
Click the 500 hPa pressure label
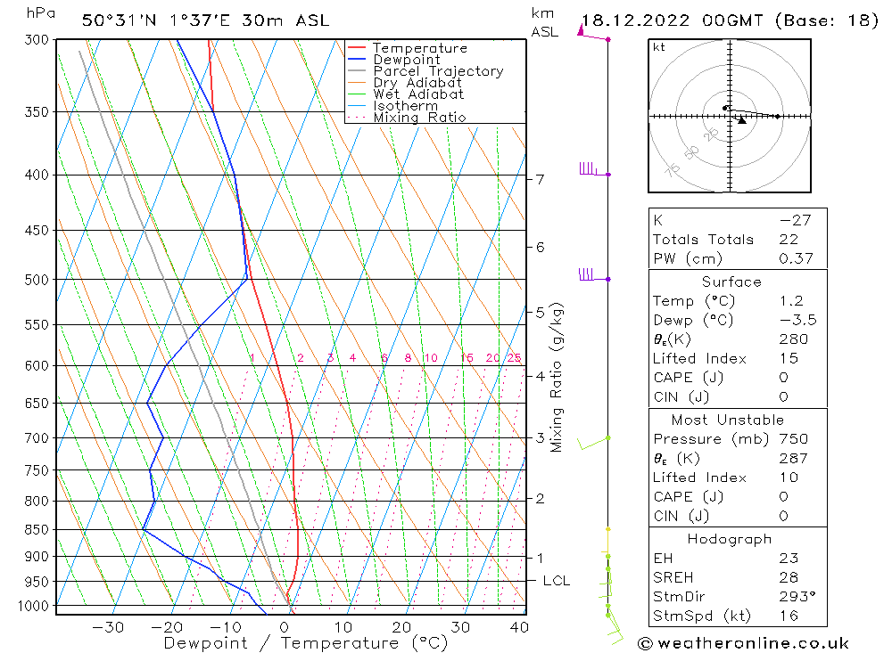(37, 280)
